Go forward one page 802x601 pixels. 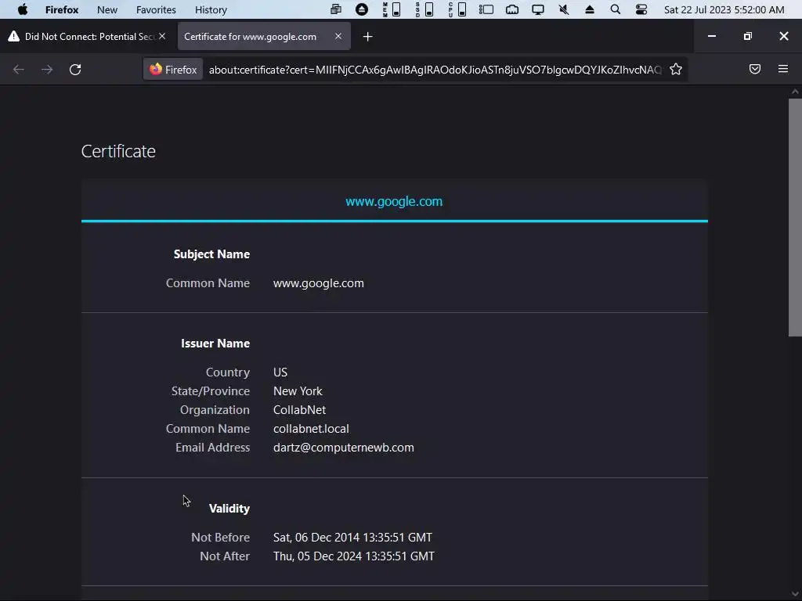(x=47, y=70)
